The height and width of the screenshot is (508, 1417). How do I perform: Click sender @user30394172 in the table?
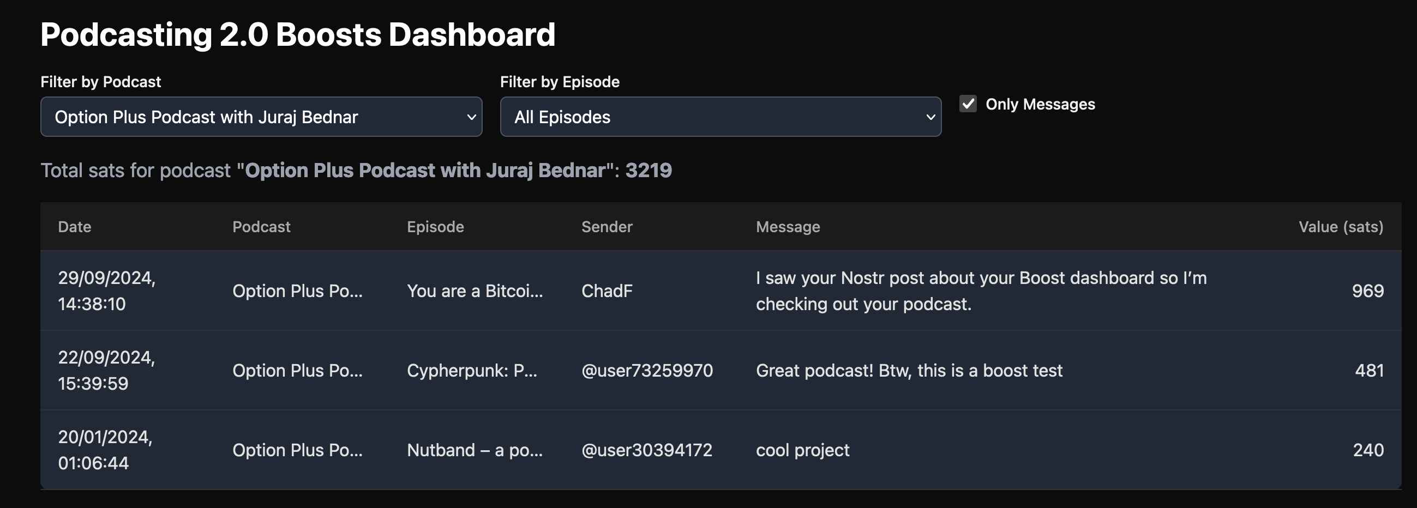click(647, 450)
